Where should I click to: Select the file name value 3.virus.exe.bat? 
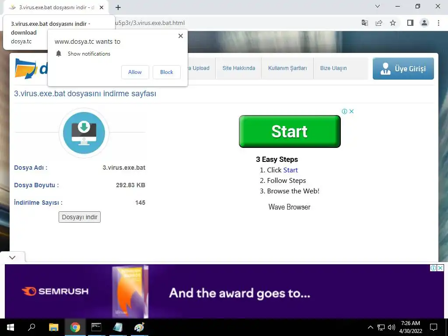(x=124, y=168)
